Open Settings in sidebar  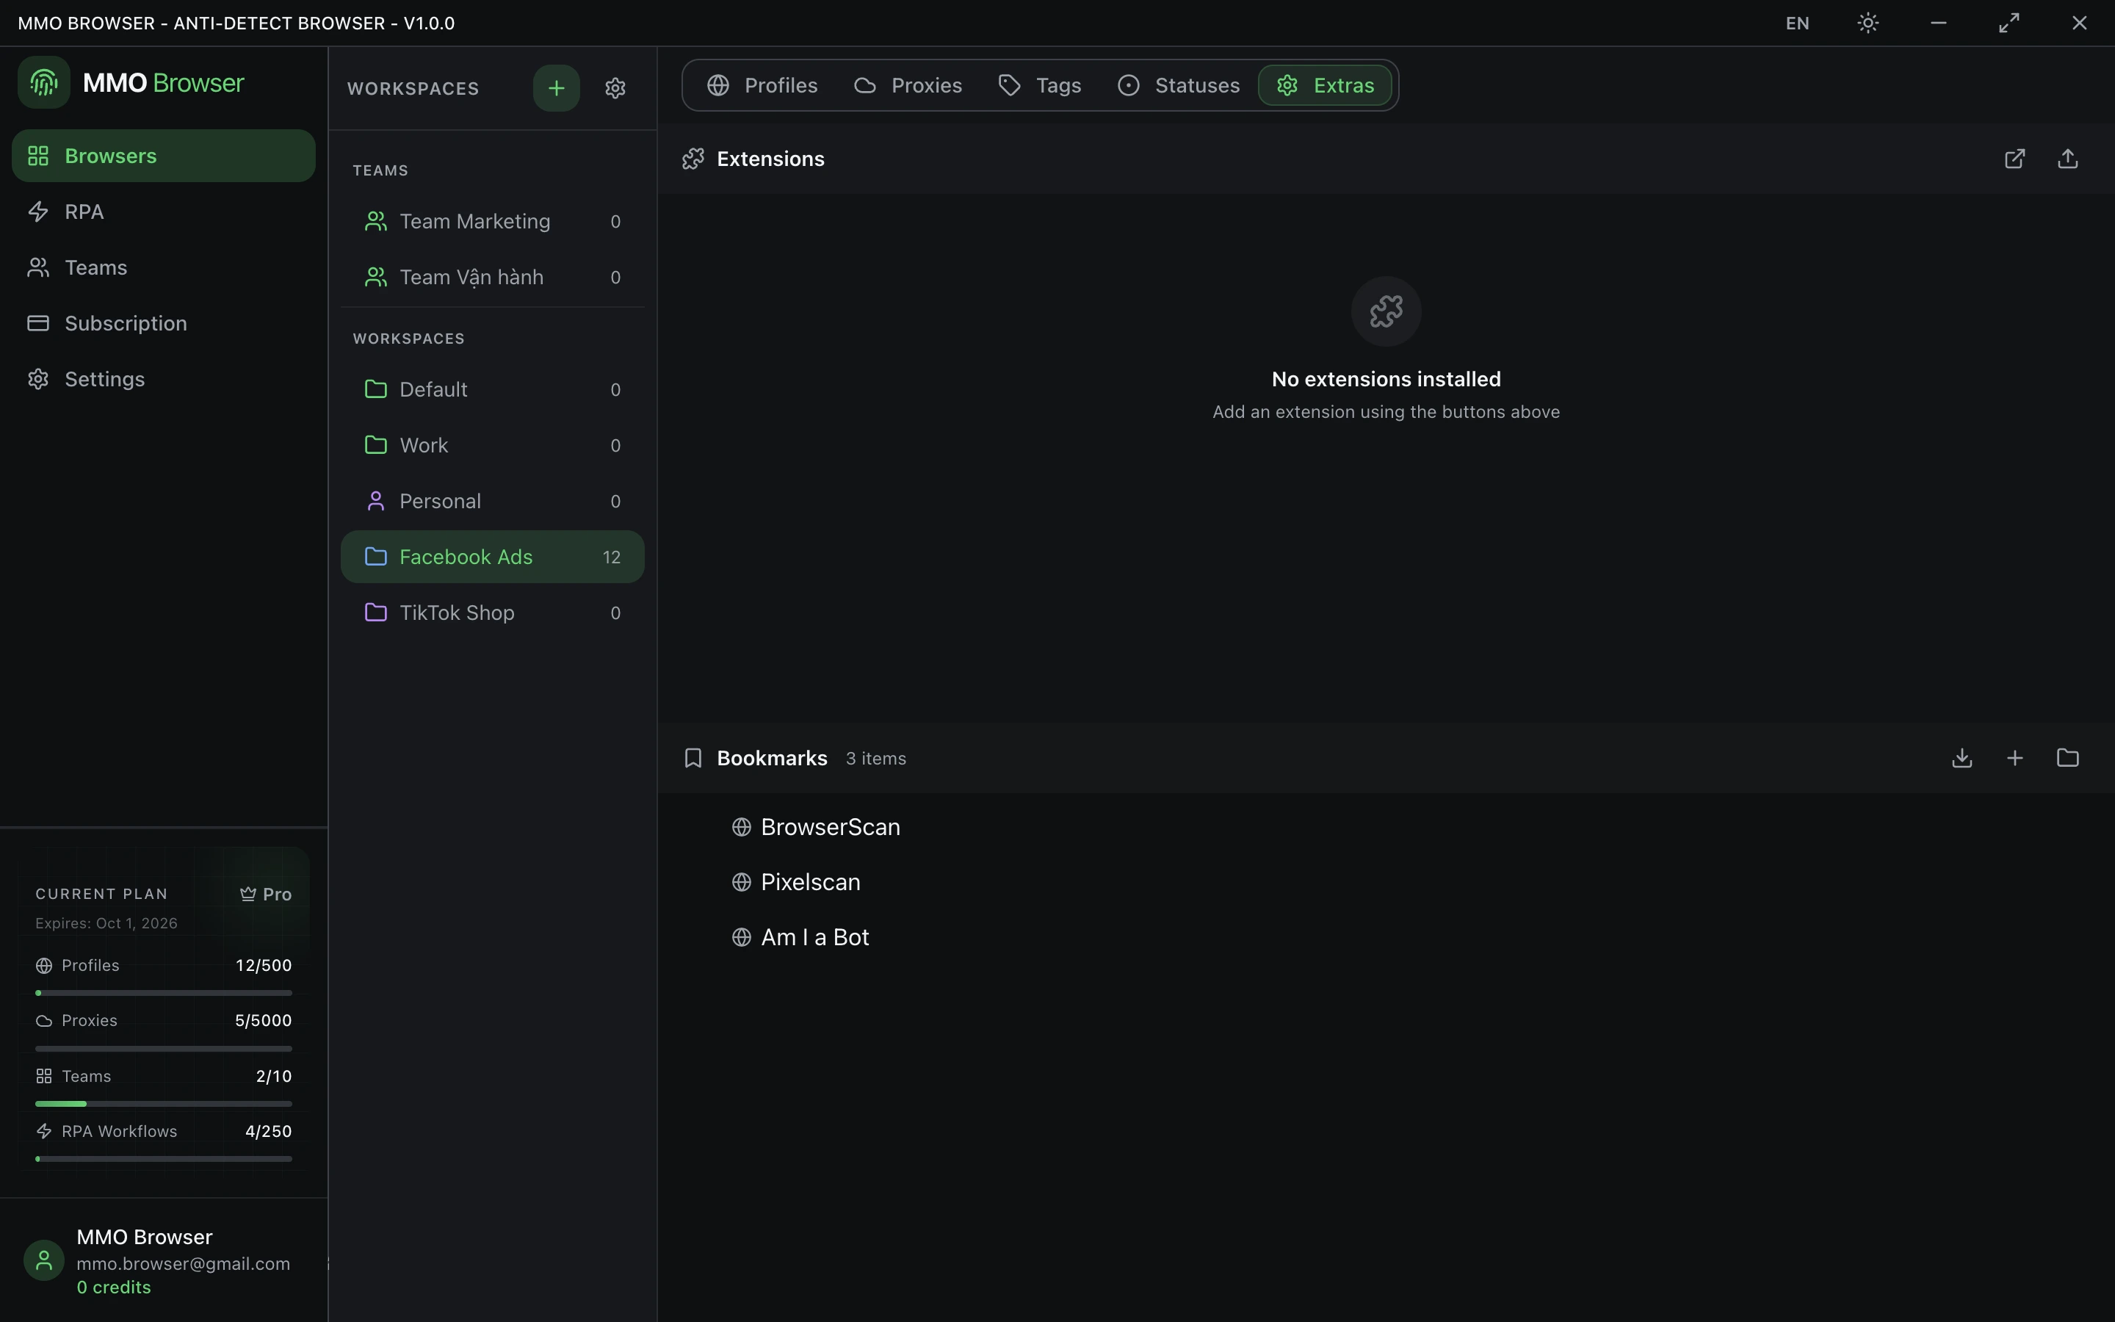(164, 378)
